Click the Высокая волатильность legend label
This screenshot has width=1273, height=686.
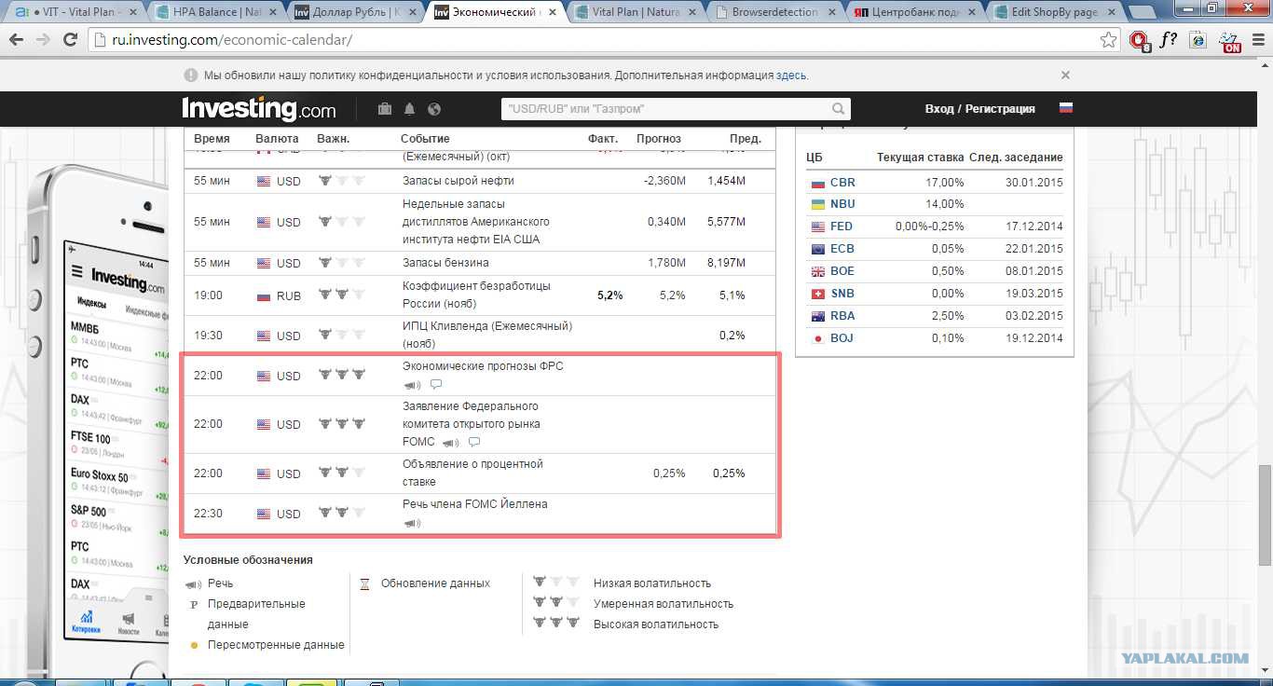click(x=656, y=624)
